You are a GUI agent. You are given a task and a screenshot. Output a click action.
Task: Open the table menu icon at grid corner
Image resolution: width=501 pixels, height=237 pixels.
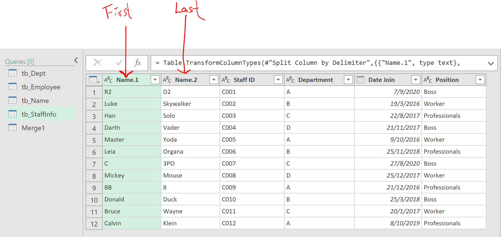pos(94,80)
